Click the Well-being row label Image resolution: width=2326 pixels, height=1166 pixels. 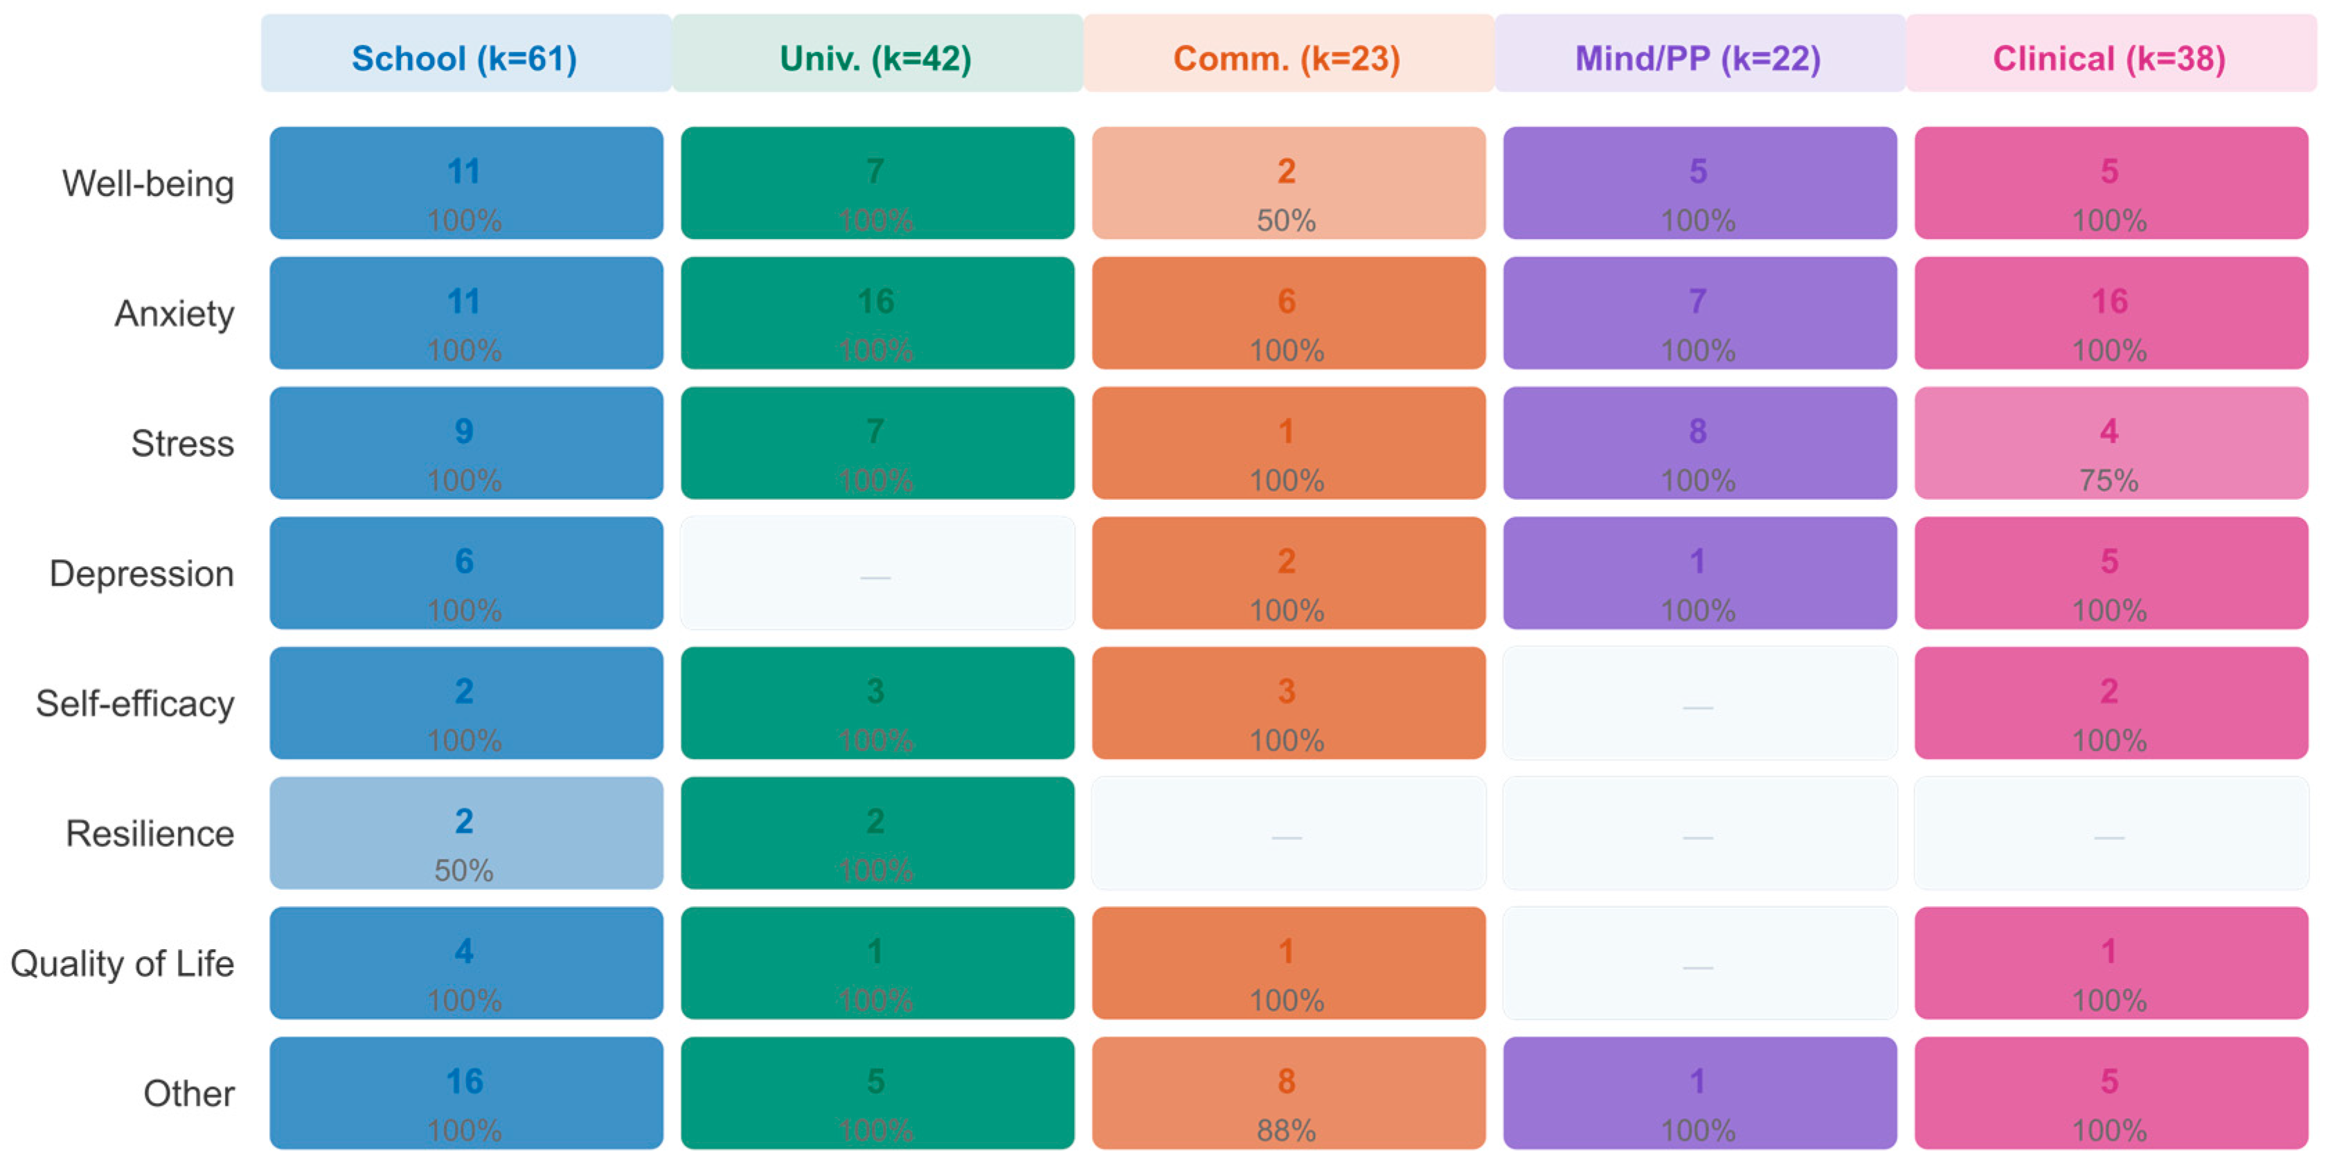click(x=148, y=184)
